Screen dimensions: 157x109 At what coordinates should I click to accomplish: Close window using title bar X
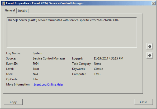pos(153,3)
